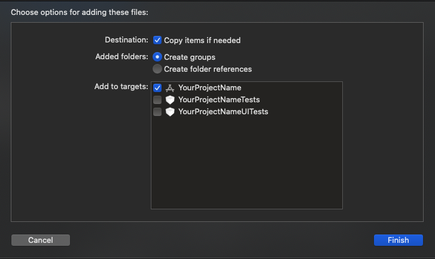Select the Create groups radio button
The width and height of the screenshot is (435, 259).
click(x=157, y=57)
